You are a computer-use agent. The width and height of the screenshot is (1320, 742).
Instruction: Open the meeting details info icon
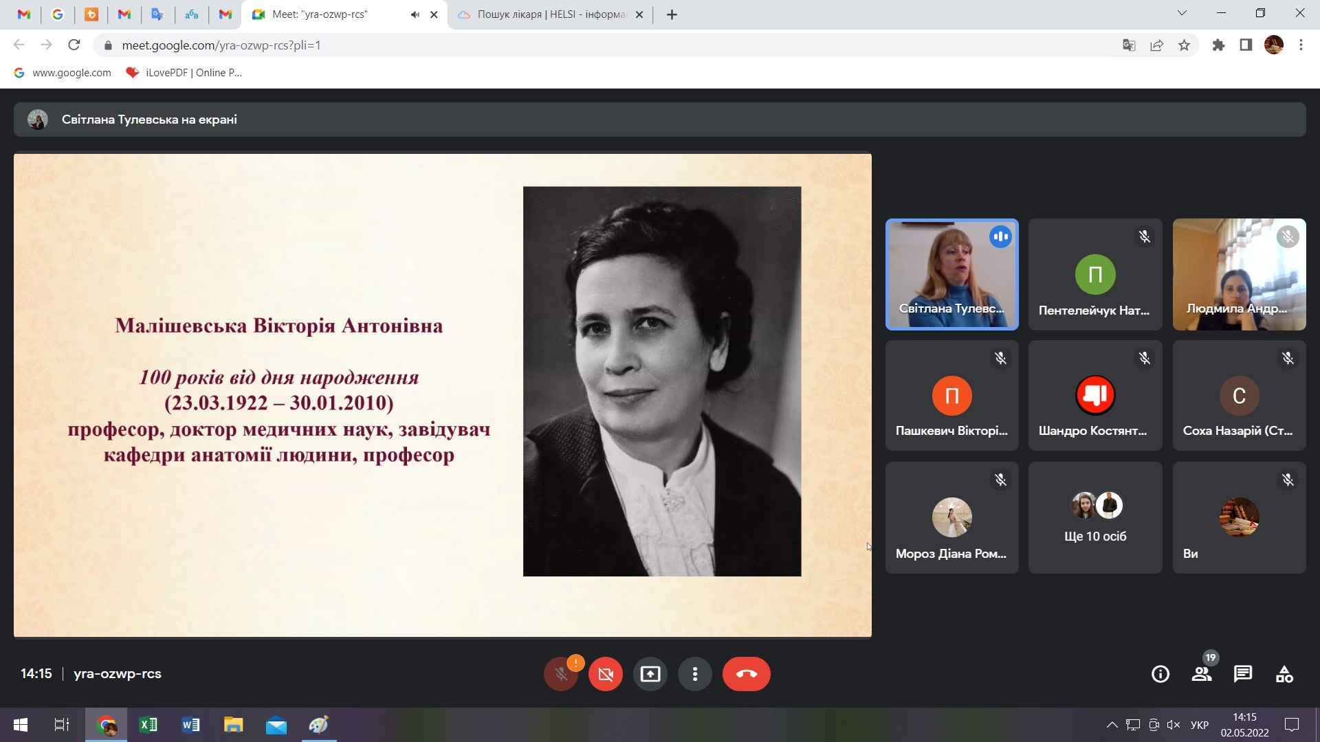1160,674
